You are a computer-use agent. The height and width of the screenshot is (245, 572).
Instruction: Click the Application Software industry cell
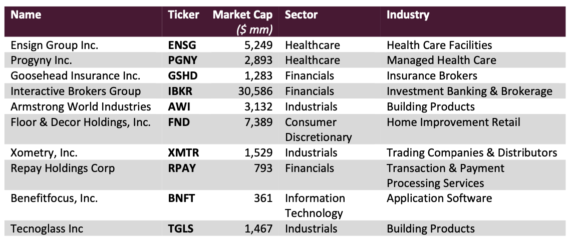tap(439, 198)
